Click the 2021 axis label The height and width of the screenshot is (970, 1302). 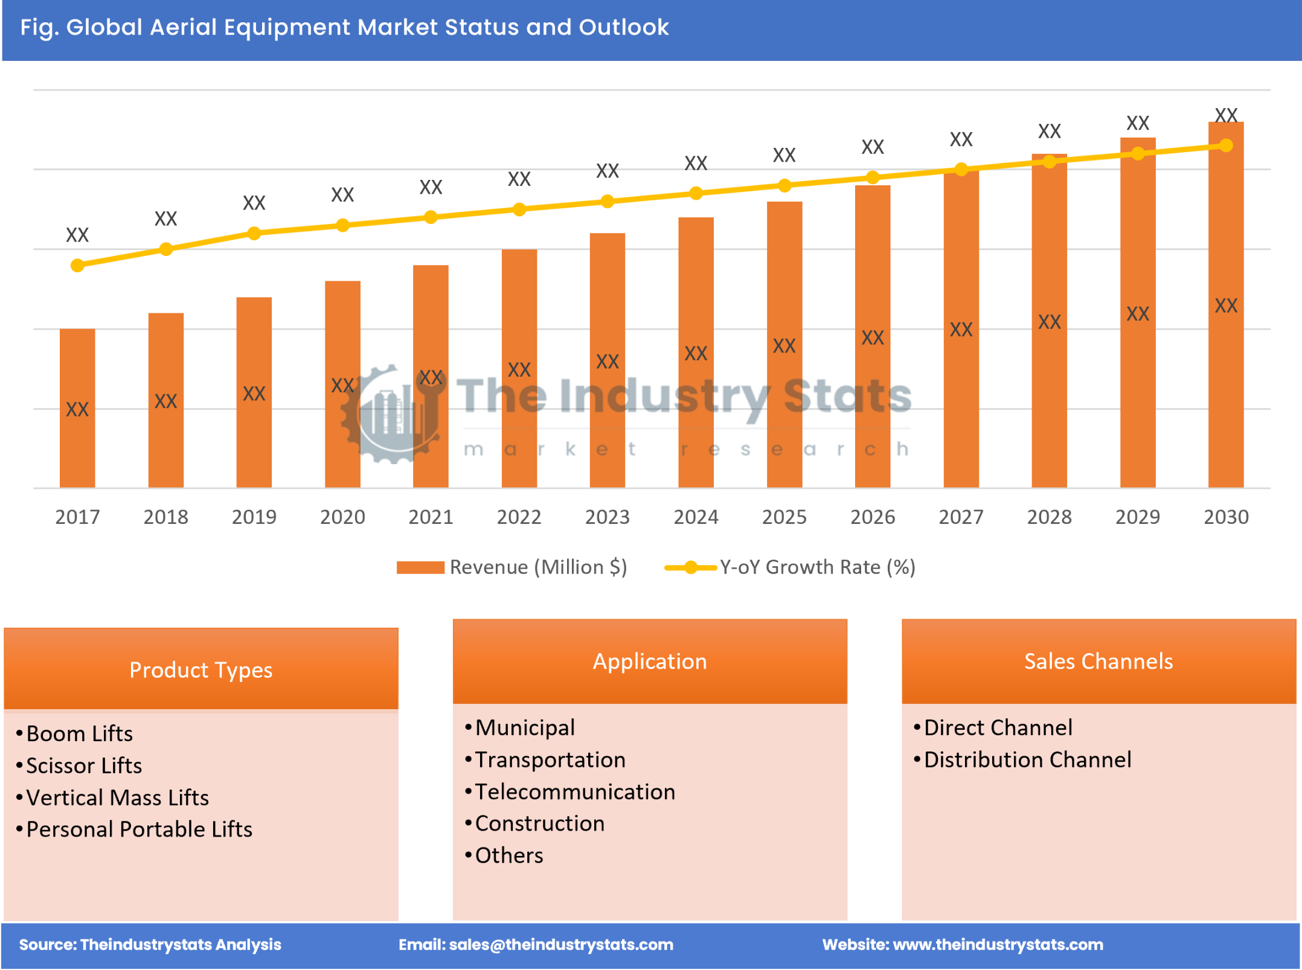(x=431, y=517)
